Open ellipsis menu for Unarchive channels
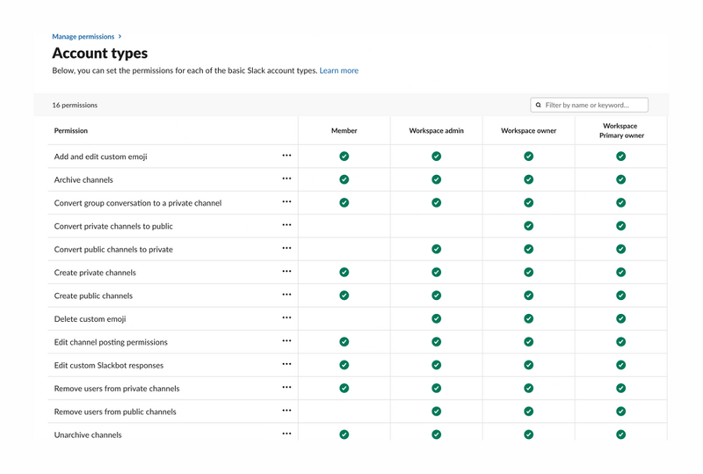This screenshot has width=703, height=474. coord(286,434)
